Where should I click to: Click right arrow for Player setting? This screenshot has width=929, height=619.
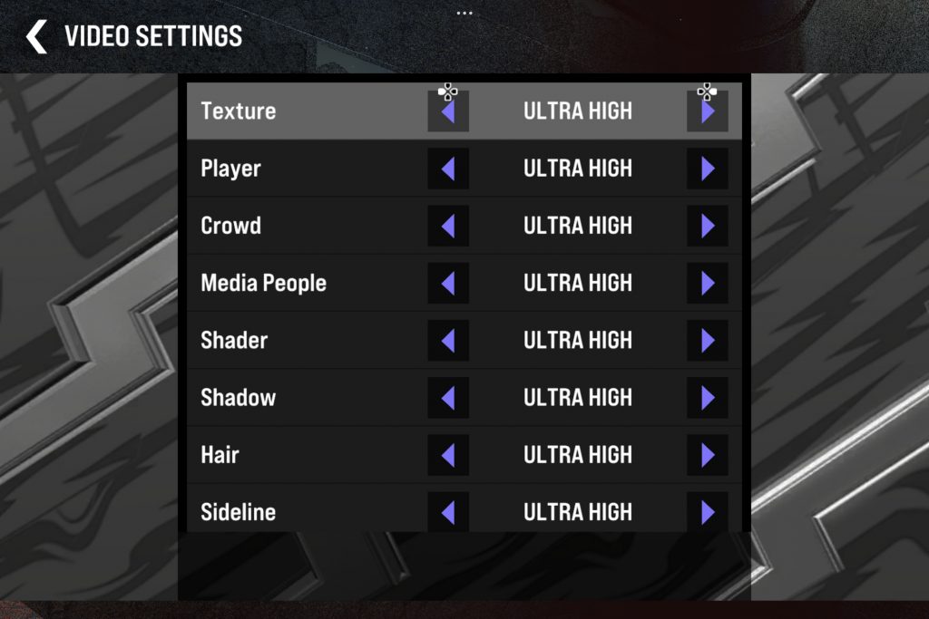(708, 169)
